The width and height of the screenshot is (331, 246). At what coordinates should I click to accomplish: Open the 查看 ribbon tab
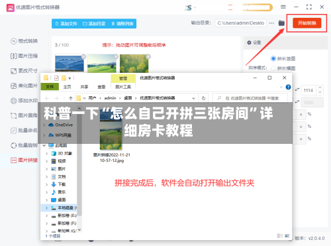click(x=101, y=87)
